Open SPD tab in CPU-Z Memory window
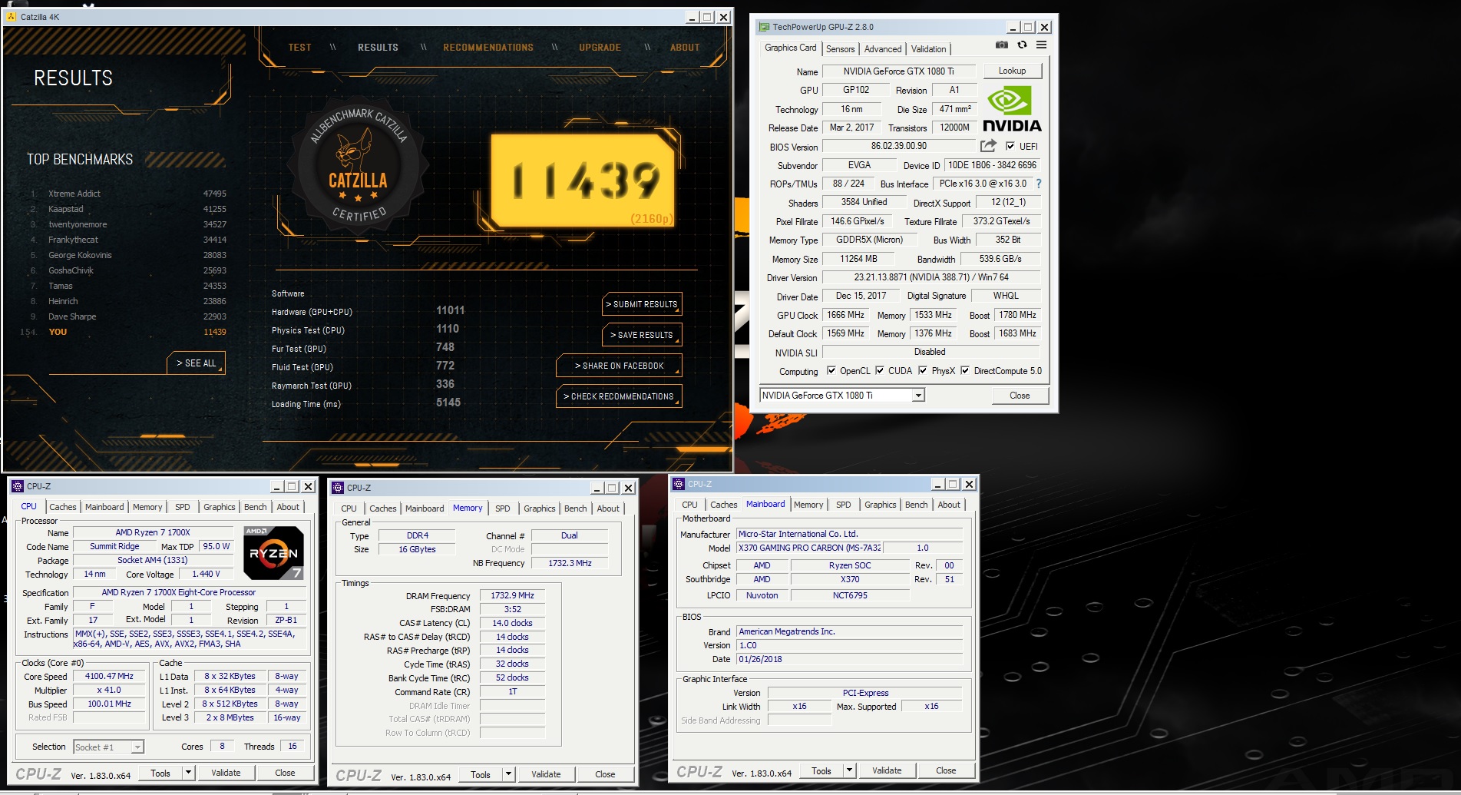Screen dimensions: 1461x795 [x=502, y=508]
